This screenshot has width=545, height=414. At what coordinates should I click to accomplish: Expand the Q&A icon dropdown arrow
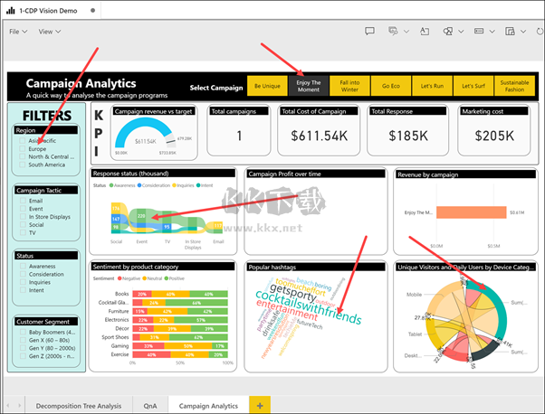[x=406, y=32]
